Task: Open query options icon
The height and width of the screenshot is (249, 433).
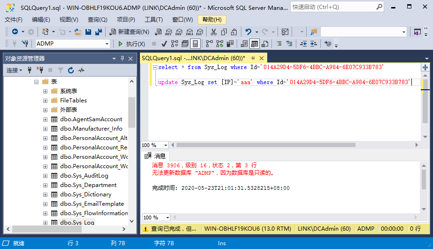Action: 185,44
